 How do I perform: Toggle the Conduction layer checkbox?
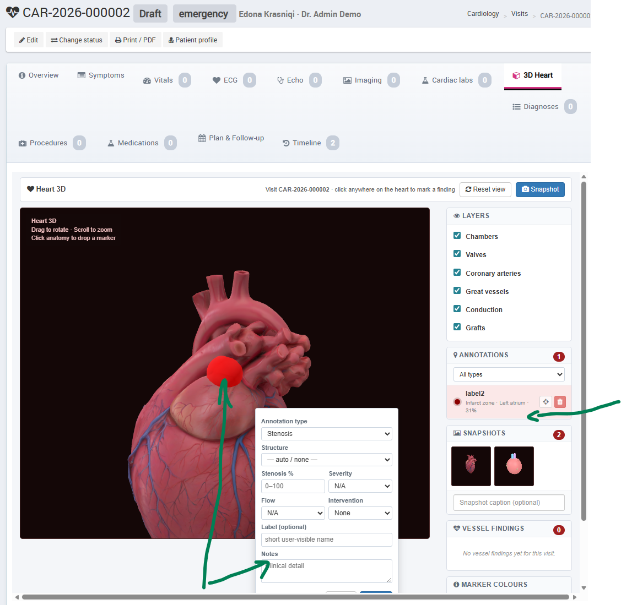tap(457, 309)
